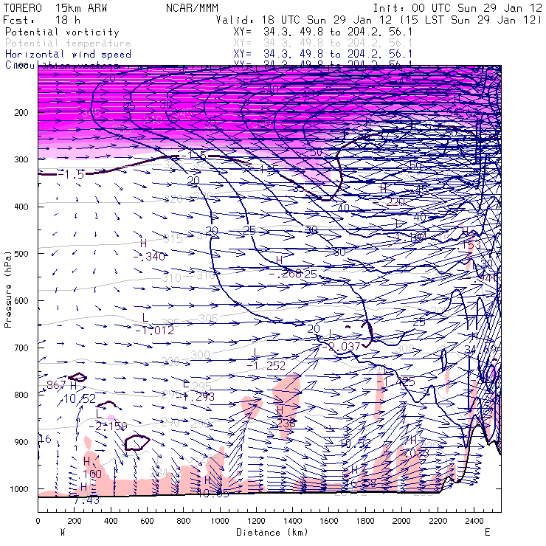
Task: Click the 800 hPa pressure axis tick label
Action: pos(21,395)
